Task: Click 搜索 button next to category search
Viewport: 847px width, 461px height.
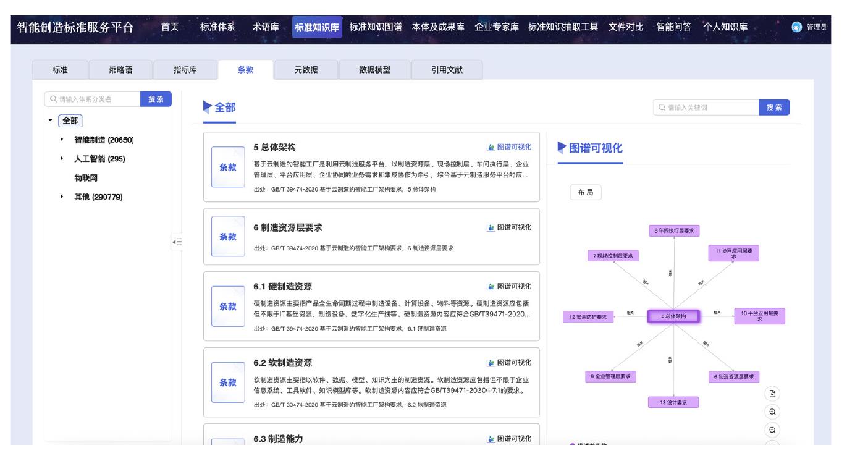Action: coord(156,99)
